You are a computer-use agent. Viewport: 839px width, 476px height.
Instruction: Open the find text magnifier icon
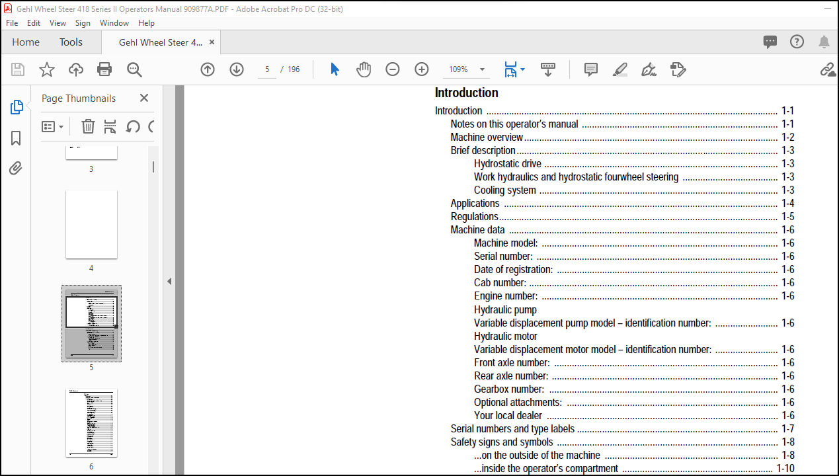pos(134,69)
